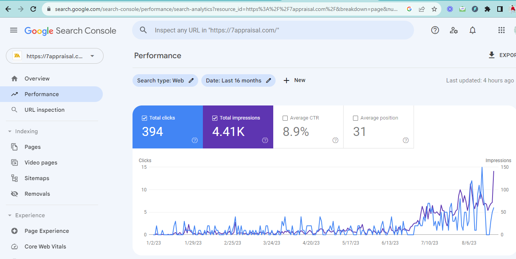Check the Average CTR checkbox
This screenshot has height=259, width=516.
point(285,118)
